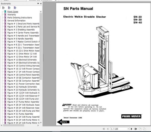
Task: Select the document tab title
Action: click(x=41, y=0)
